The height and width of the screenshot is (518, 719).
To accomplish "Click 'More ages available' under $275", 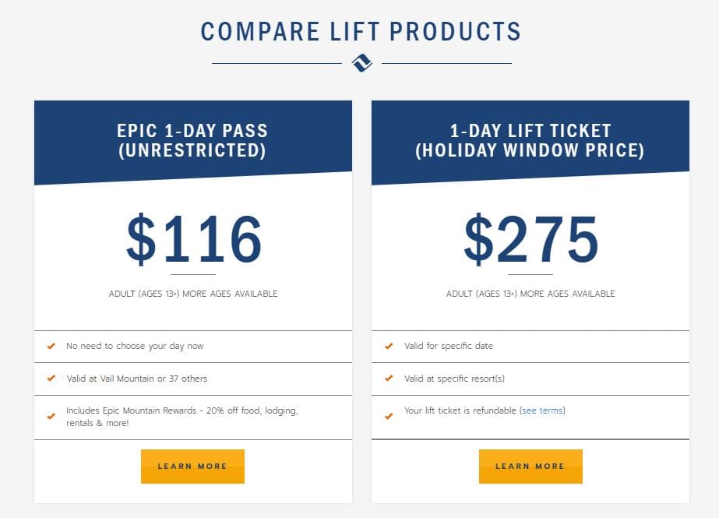I will [568, 294].
